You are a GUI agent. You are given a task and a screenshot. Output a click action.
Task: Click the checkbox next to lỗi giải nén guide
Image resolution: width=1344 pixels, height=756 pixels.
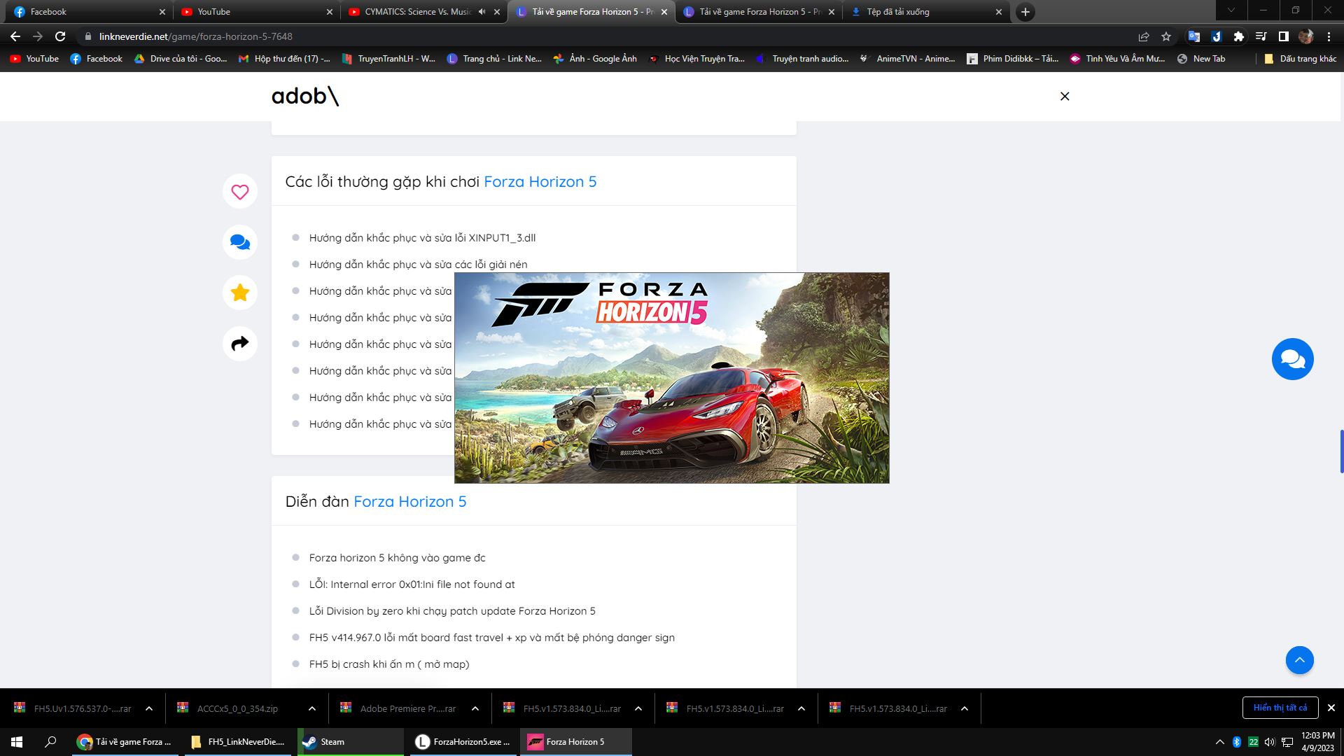pyautogui.click(x=297, y=264)
